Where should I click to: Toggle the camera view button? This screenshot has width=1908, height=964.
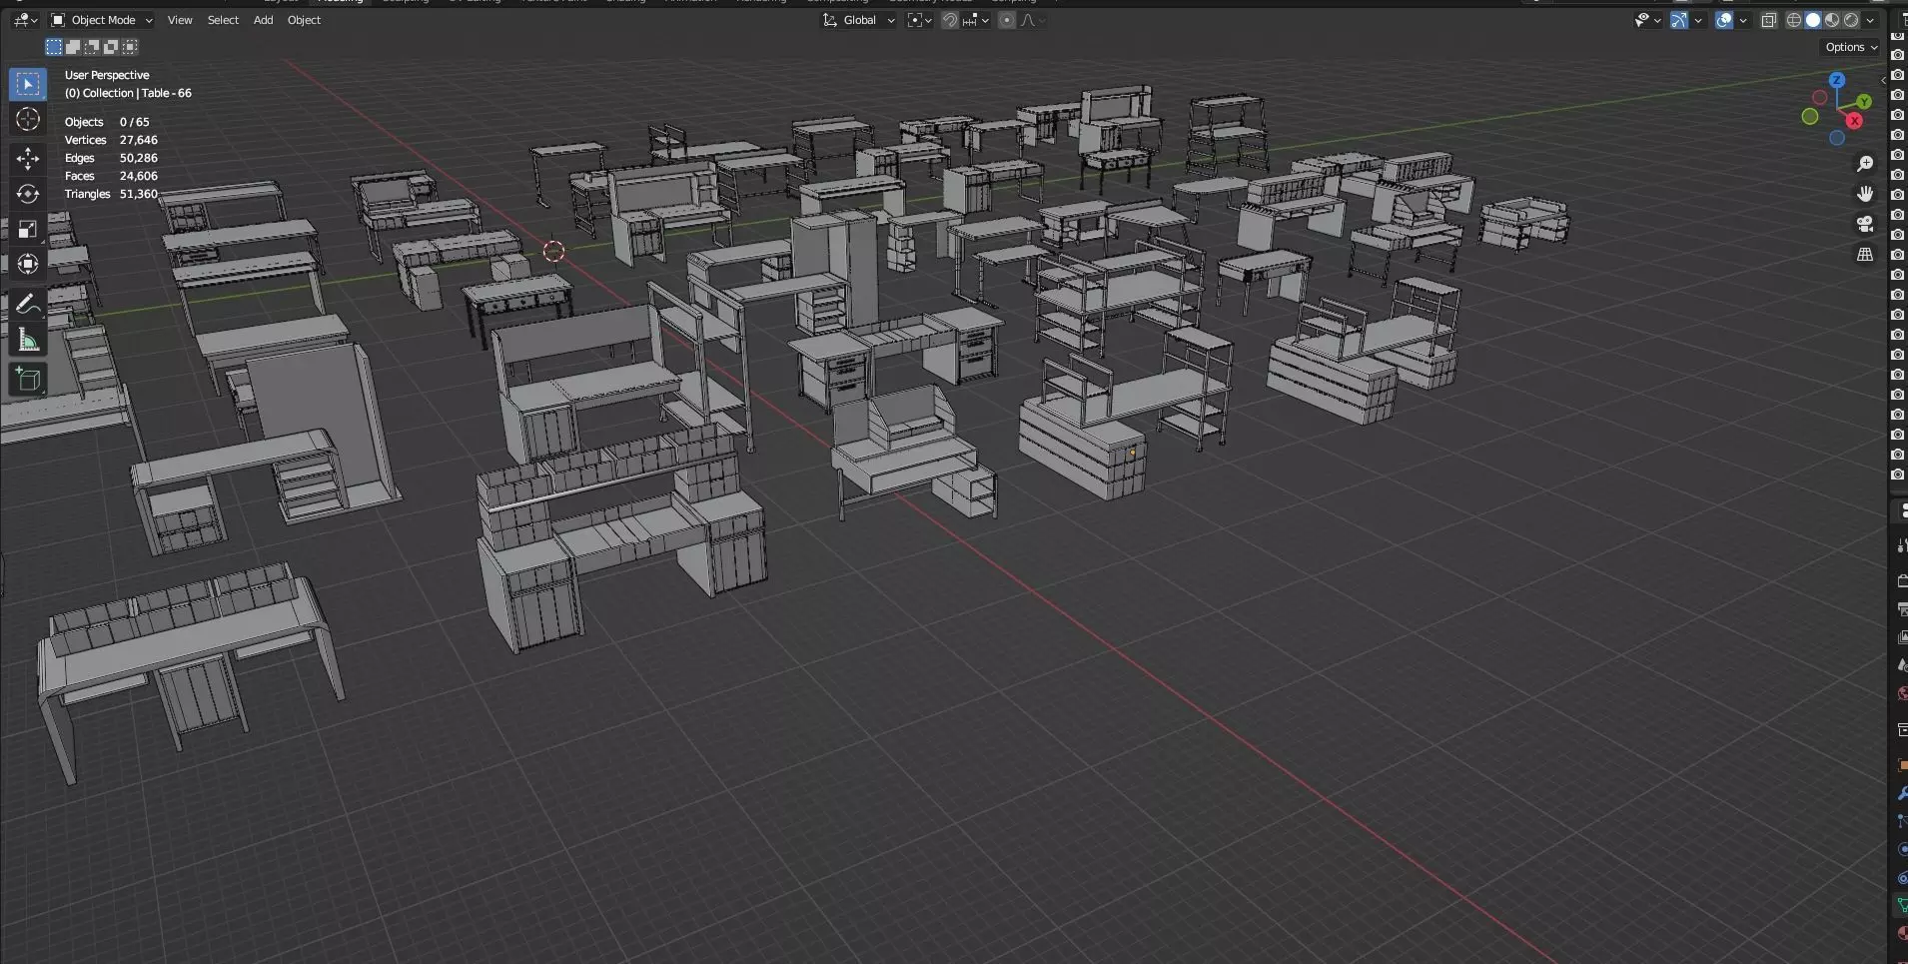pos(1865,224)
